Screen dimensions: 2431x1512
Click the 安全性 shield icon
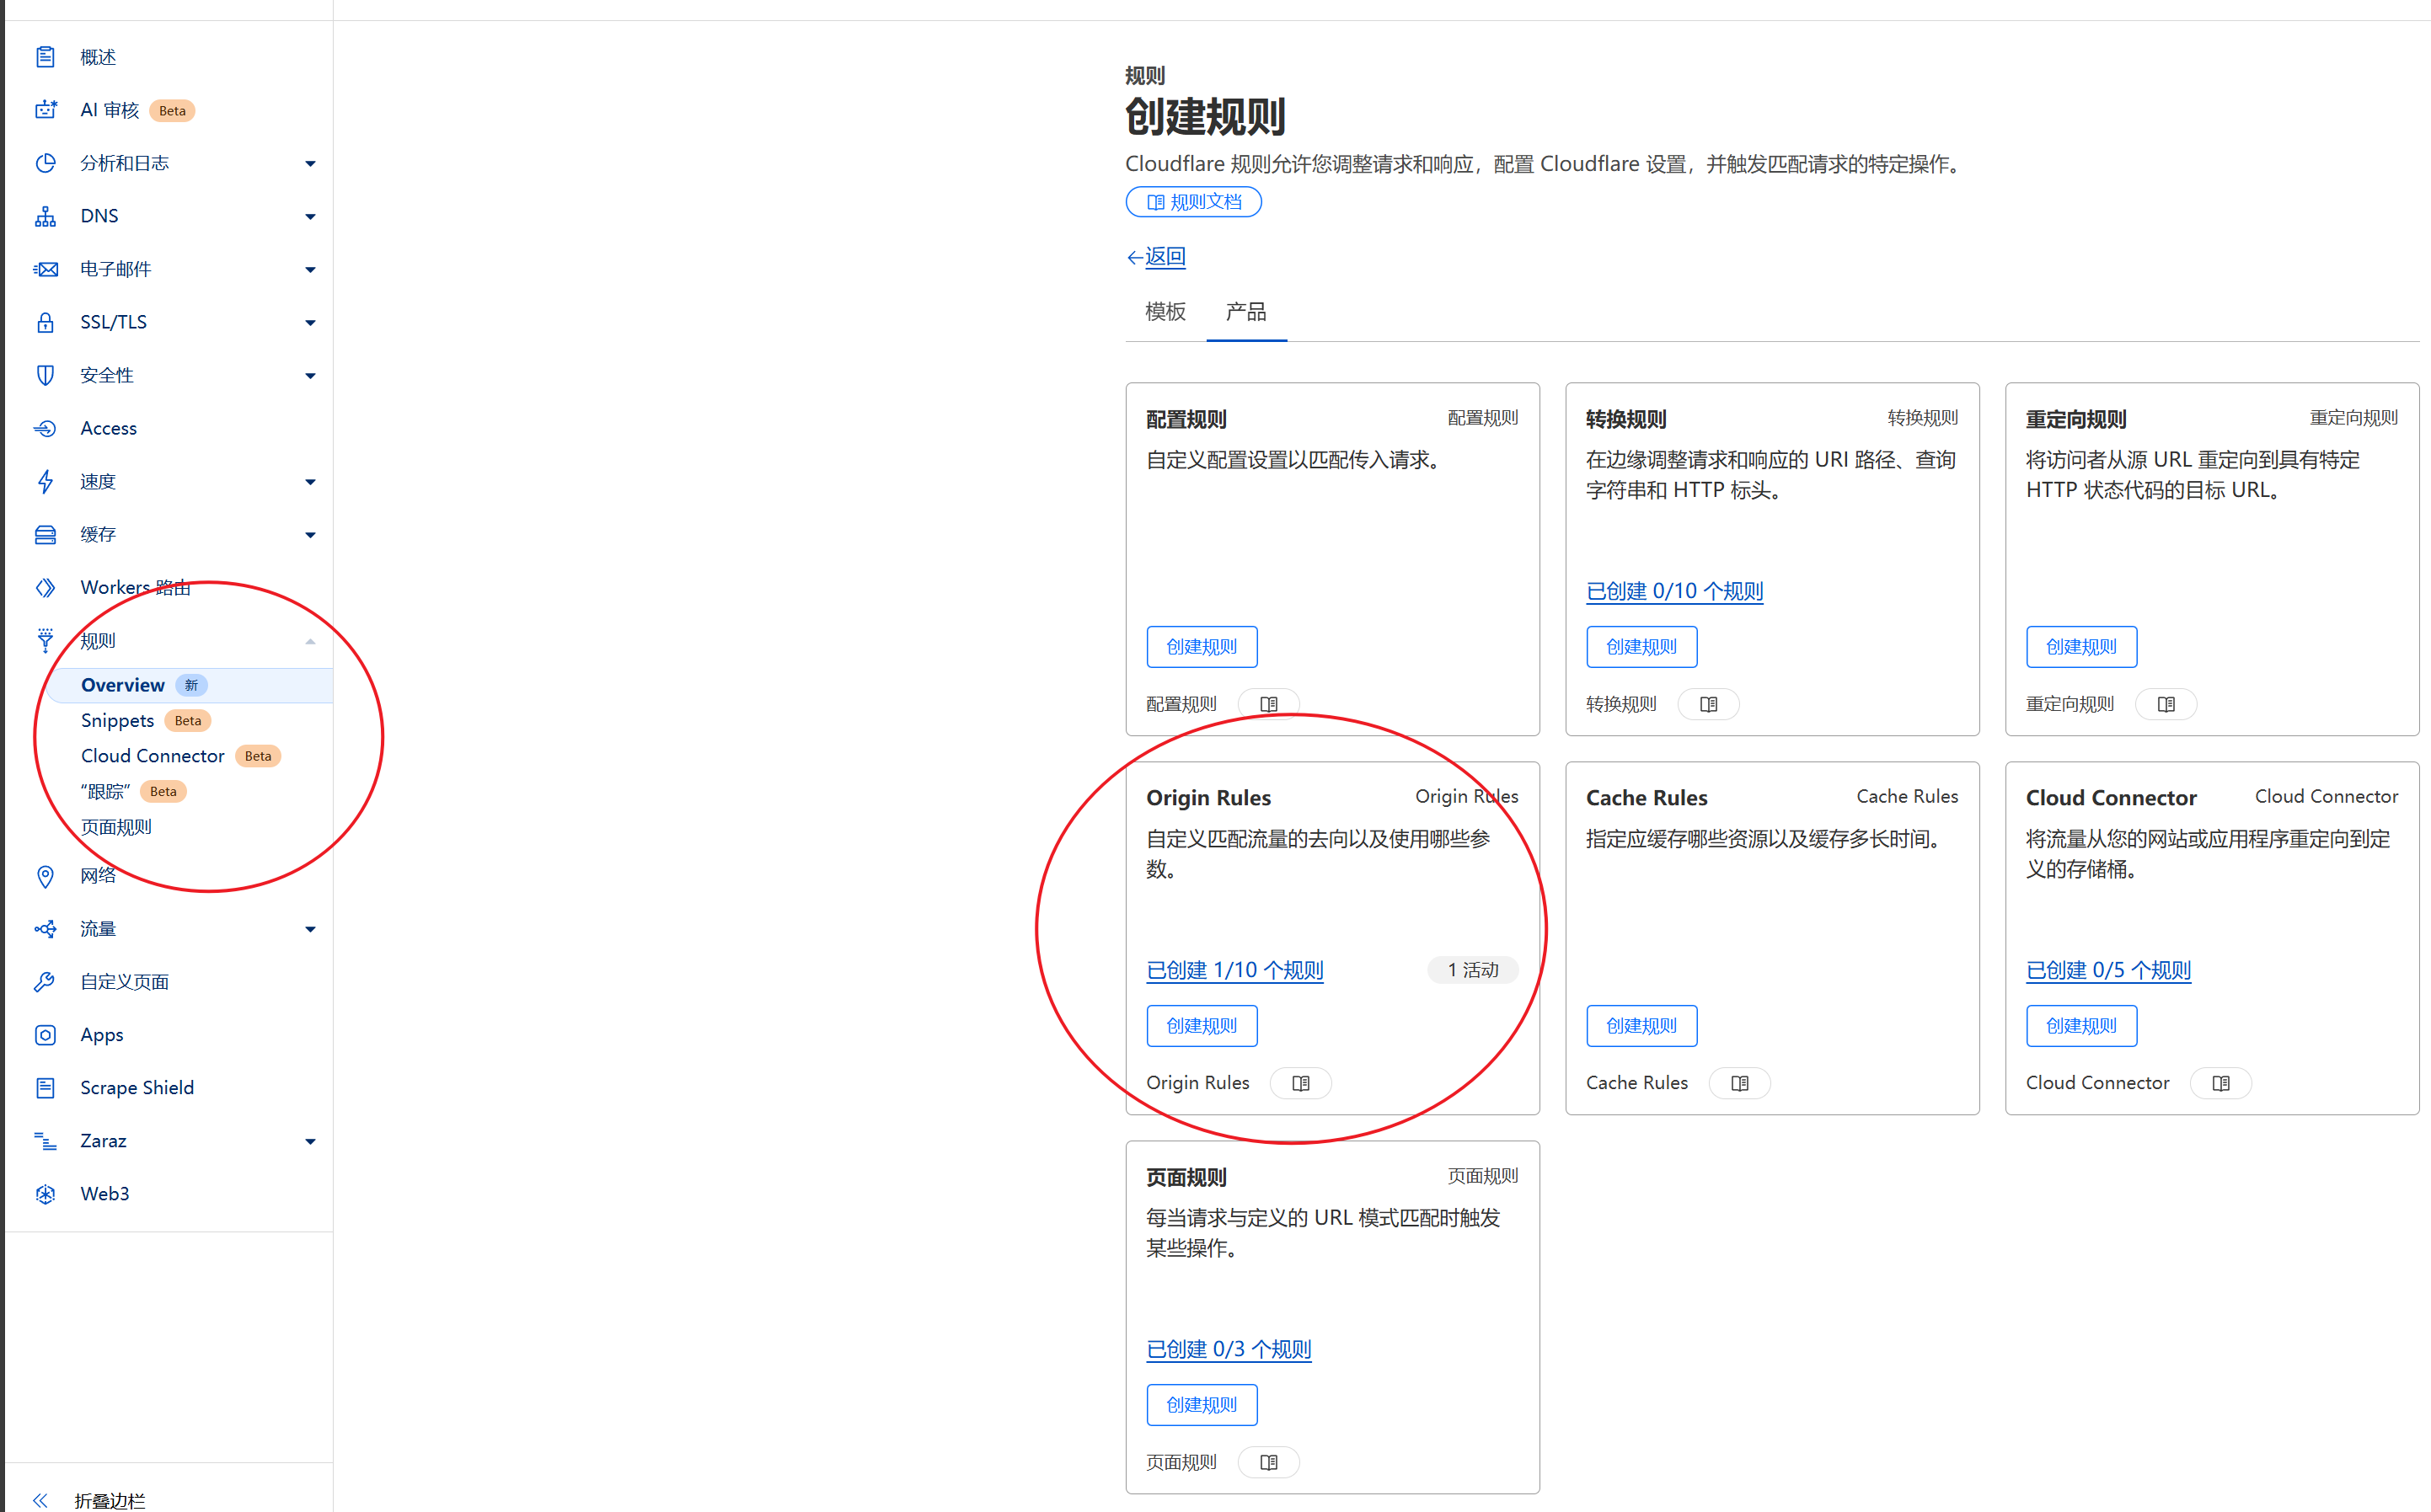pyautogui.click(x=45, y=375)
